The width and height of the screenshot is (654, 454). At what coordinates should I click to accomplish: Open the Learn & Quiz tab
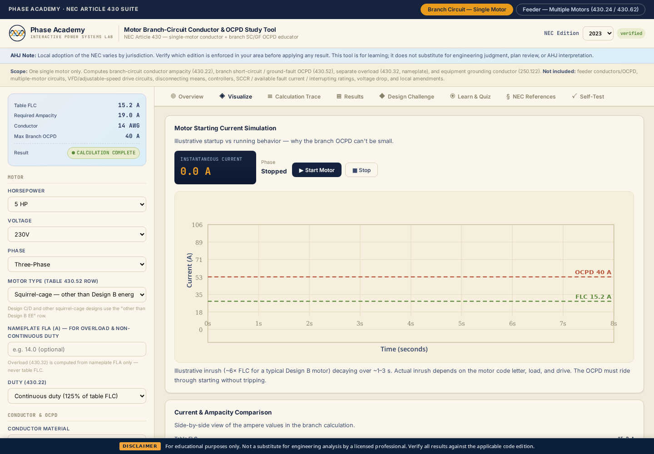(x=470, y=96)
